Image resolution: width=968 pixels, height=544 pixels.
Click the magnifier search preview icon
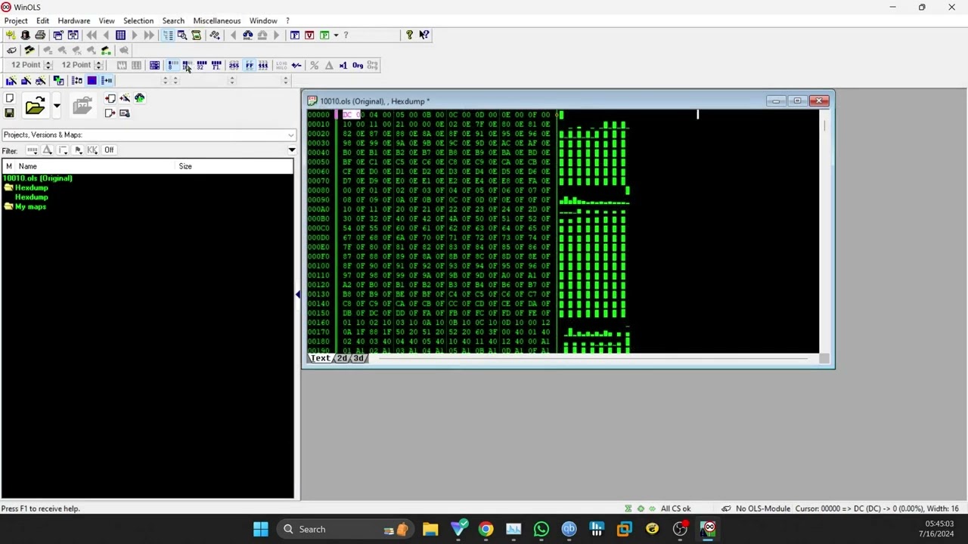click(x=182, y=35)
